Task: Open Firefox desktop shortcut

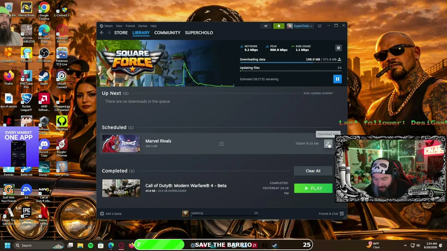Action: 9,78
